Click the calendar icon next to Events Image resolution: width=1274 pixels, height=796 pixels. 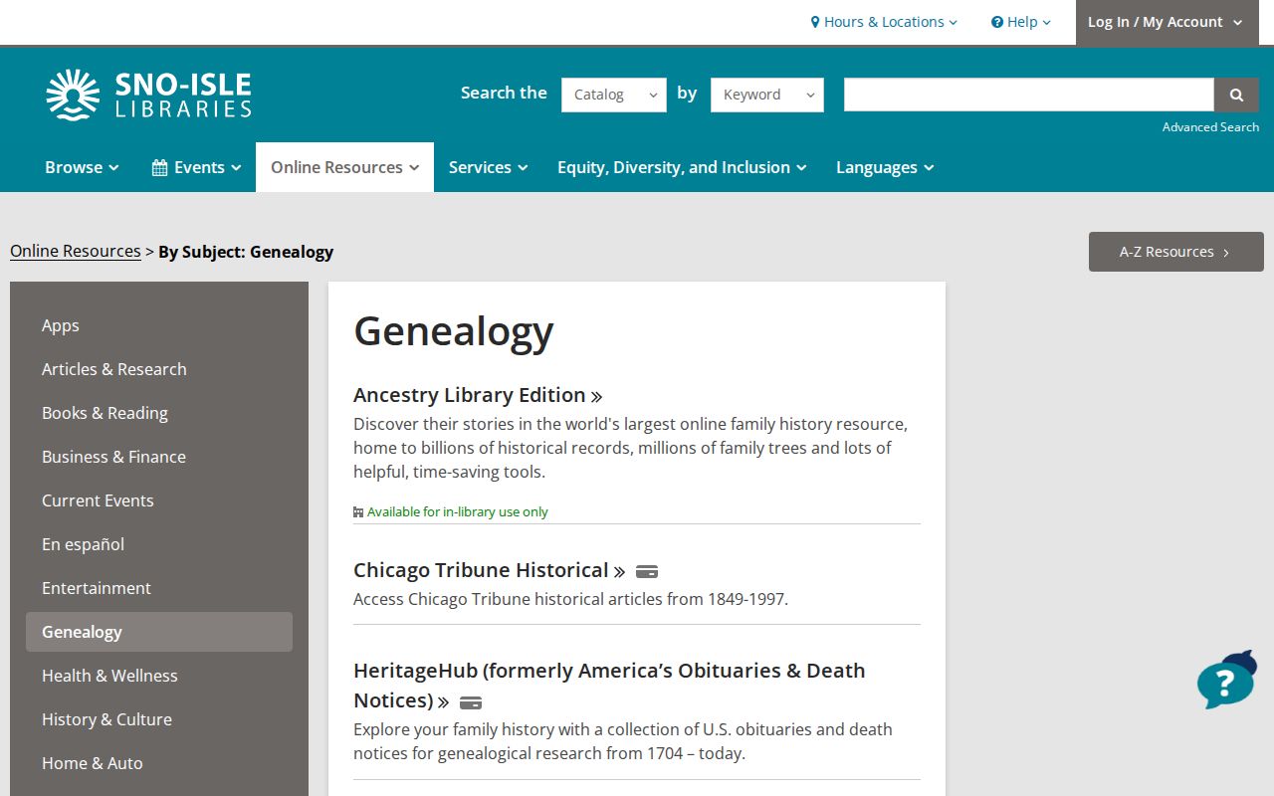point(159,167)
